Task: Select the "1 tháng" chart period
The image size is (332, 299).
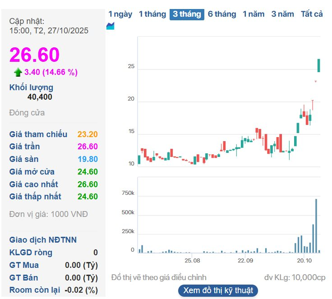Action: 152,14
